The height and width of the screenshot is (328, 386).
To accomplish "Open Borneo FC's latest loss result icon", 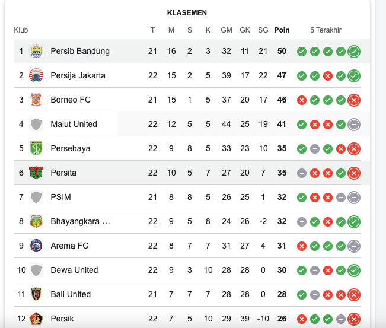I will 354,100.
